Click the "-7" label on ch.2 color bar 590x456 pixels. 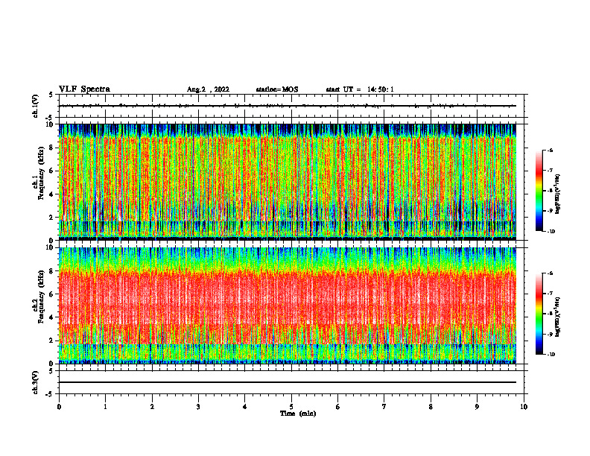point(550,294)
